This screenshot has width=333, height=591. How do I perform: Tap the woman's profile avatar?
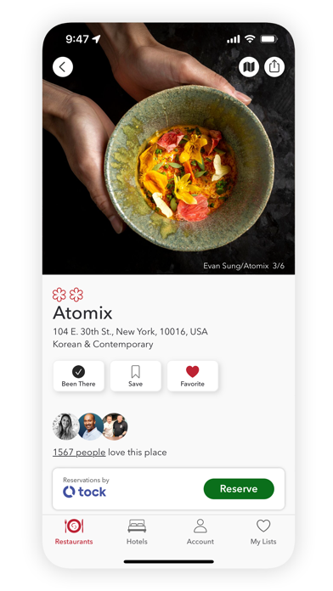66,426
